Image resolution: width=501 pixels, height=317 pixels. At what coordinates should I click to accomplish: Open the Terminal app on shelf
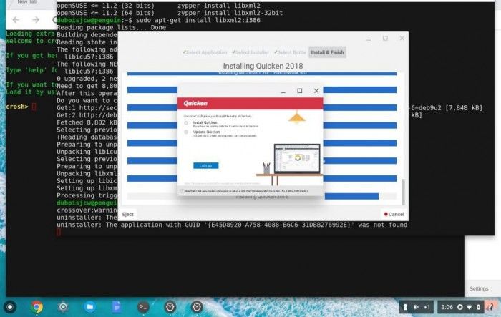click(x=143, y=306)
